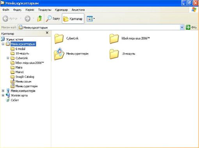
Task: Select Жұмыс үстелі in the tree
Action: click(15, 39)
